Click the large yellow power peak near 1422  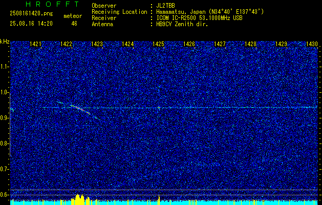pos(79,199)
